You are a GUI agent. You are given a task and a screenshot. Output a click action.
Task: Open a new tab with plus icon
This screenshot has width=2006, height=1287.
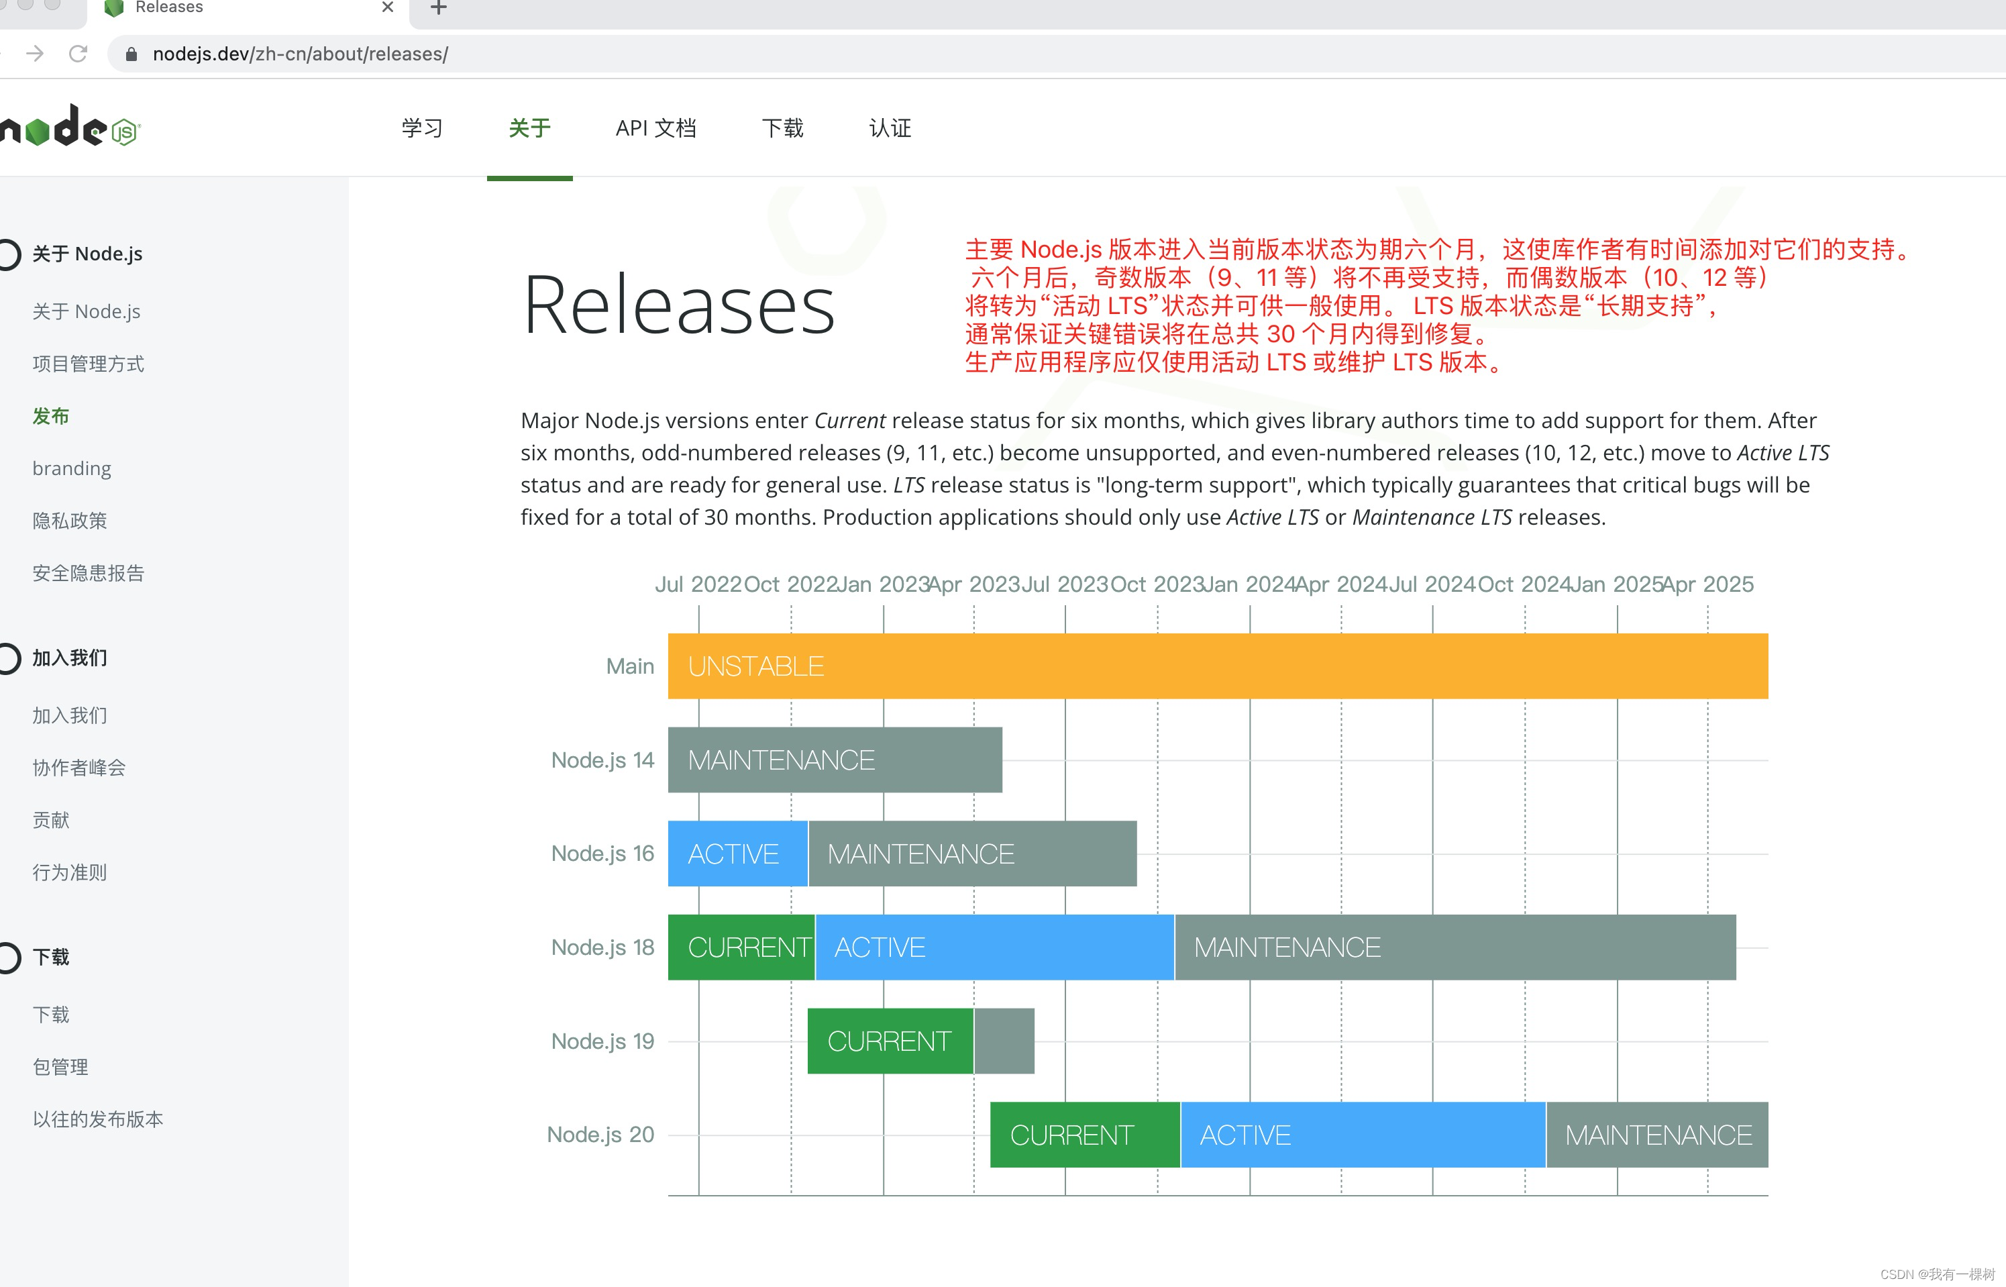coord(439,8)
